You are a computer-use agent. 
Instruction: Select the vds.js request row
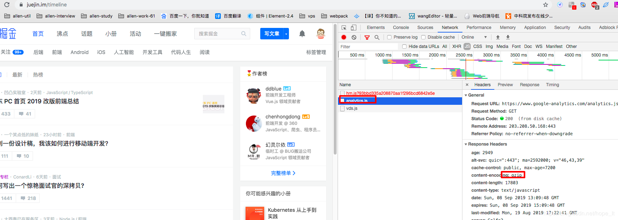click(400, 108)
